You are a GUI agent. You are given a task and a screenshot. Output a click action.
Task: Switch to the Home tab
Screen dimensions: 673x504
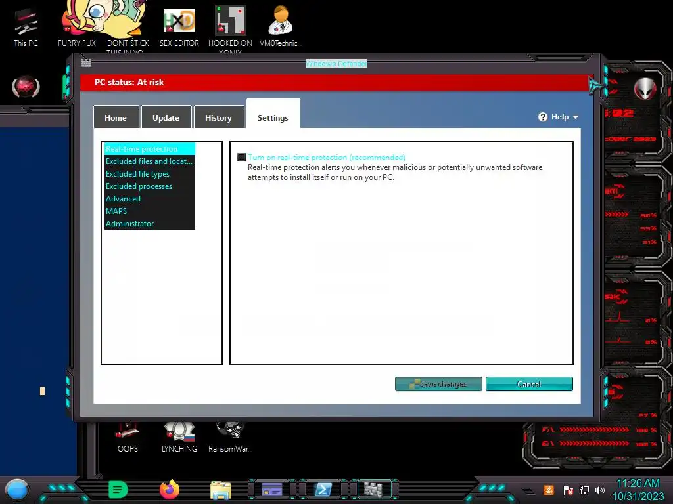click(x=116, y=117)
